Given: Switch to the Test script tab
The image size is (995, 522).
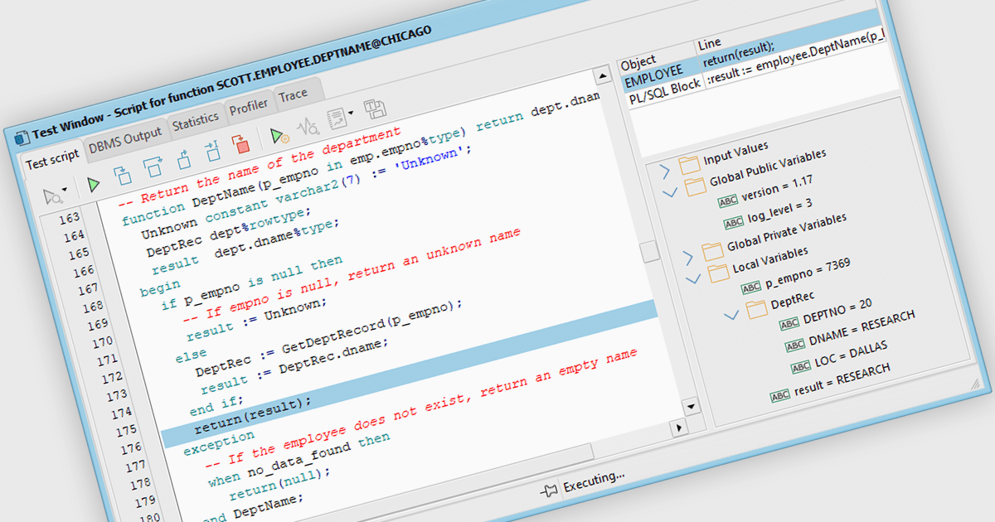Looking at the screenshot, I should click(x=52, y=159).
